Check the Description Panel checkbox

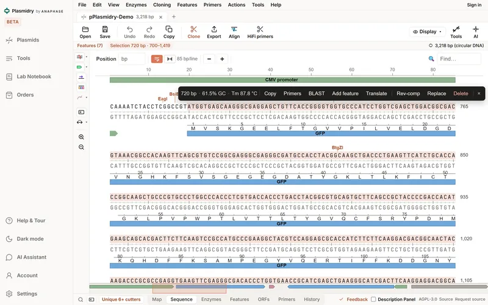pyautogui.click(x=373, y=300)
